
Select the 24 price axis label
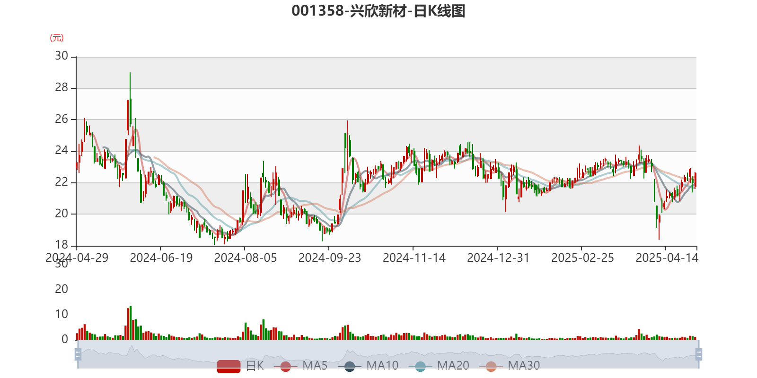click(62, 151)
